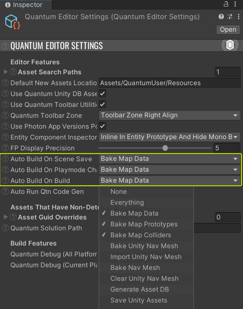243x309 pixels.
Task: Click help icon for Entity Component Inspector
Action: pos(5,137)
